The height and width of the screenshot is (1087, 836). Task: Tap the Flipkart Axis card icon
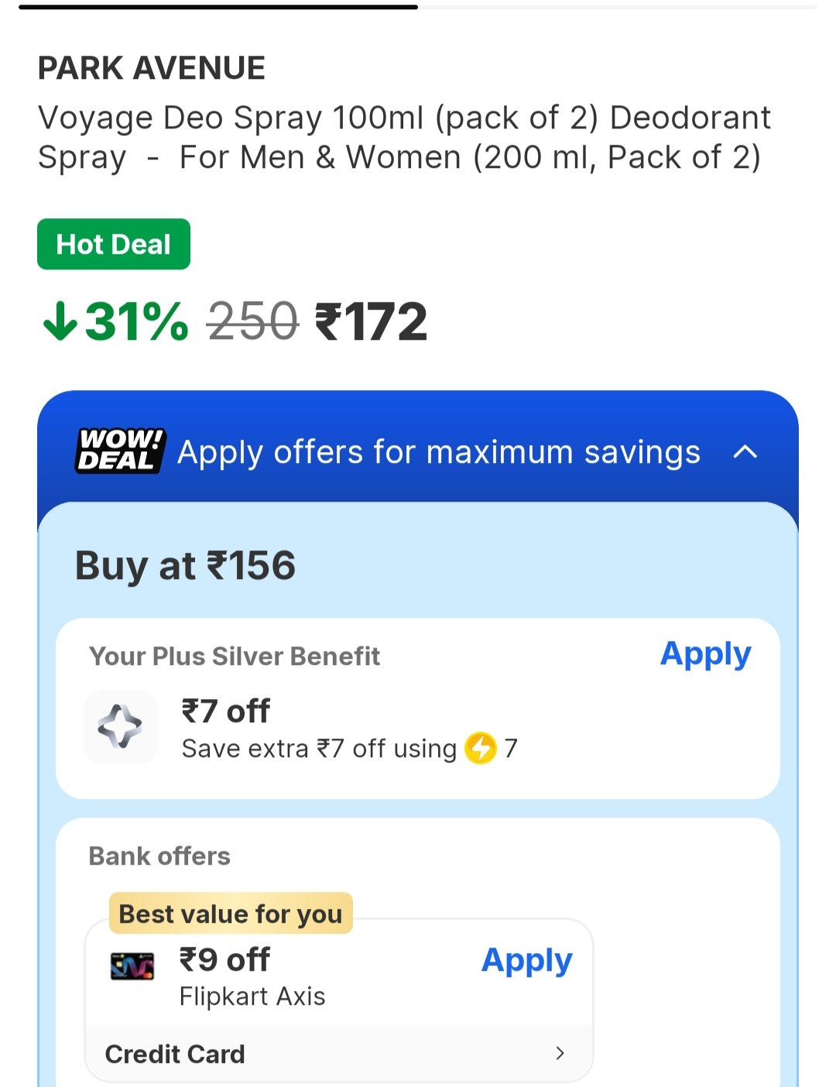pos(132,966)
